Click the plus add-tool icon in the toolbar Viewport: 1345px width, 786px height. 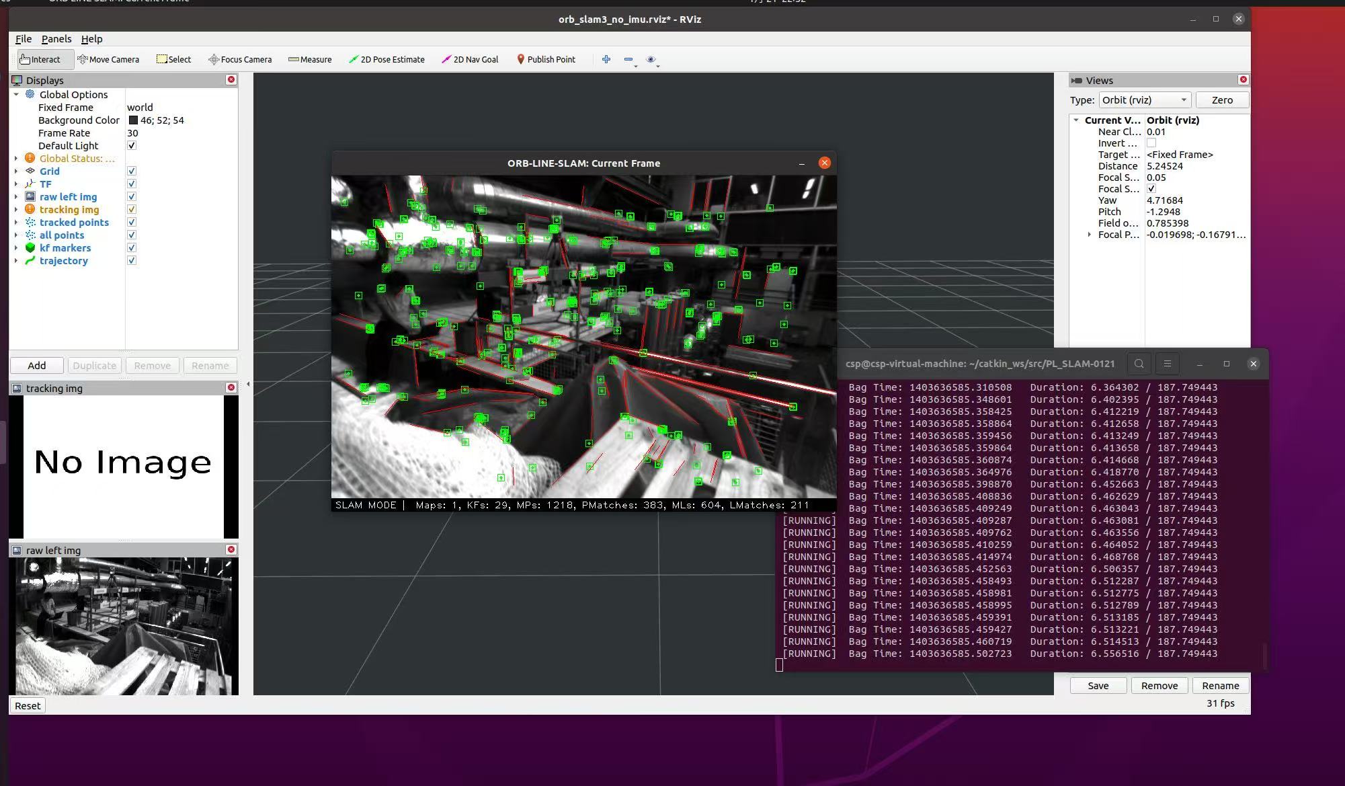pos(606,59)
